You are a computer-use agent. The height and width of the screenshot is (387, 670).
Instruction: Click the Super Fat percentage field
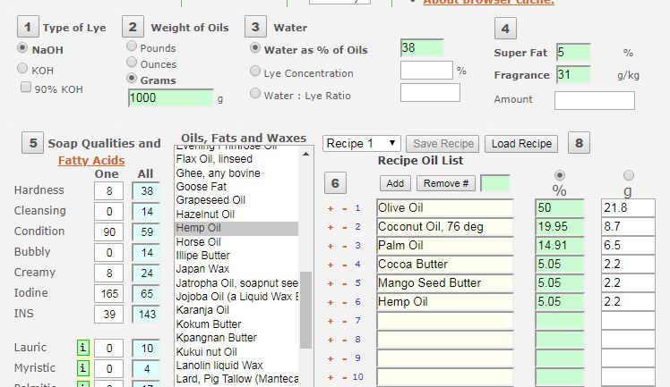pyautogui.click(x=572, y=53)
